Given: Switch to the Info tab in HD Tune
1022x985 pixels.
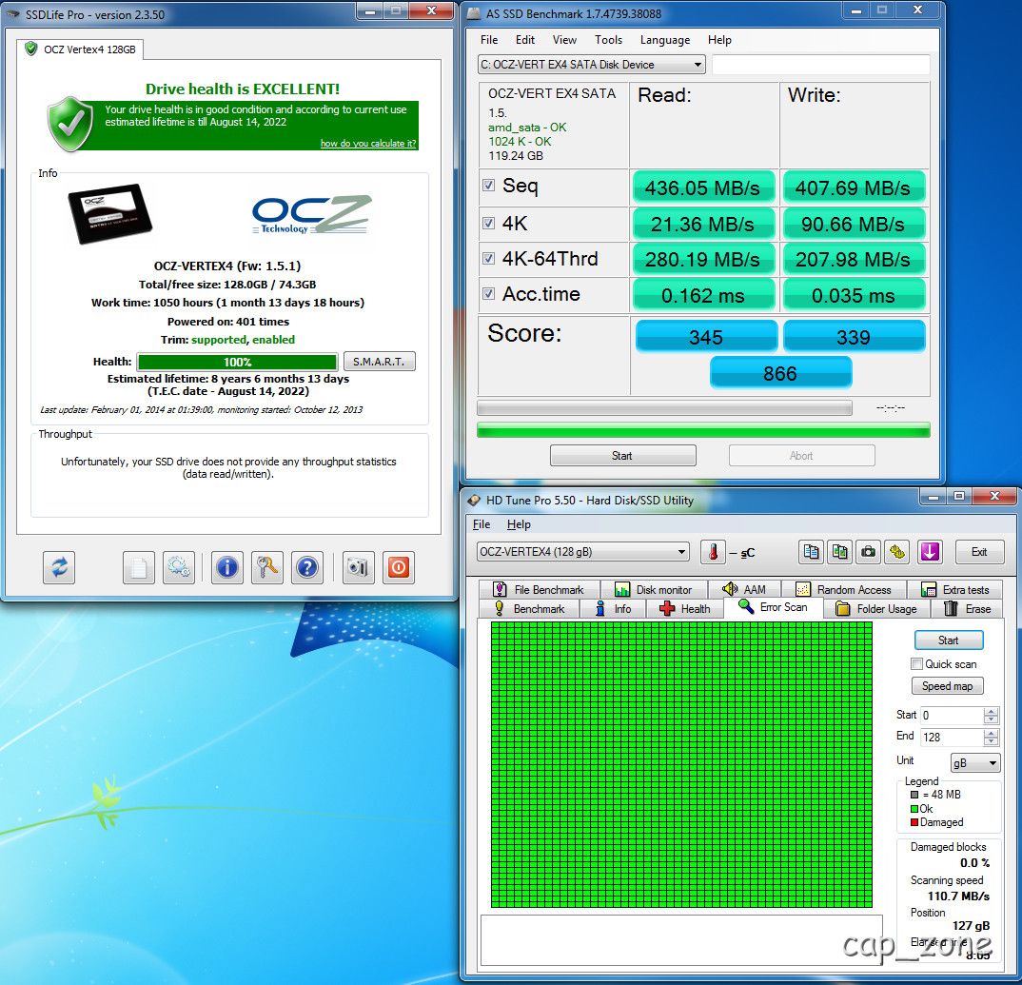Looking at the screenshot, I should point(614,609).
